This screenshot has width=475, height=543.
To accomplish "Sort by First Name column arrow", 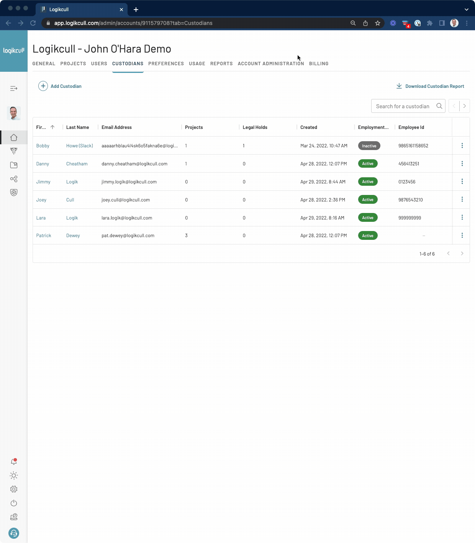I will coord(52,127).
